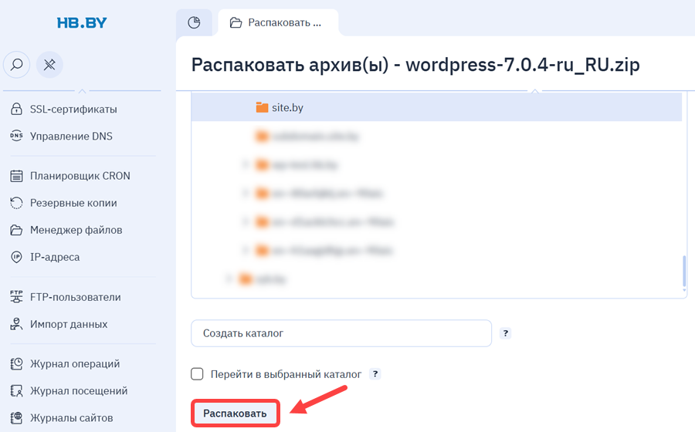
Task: Click the Менеджер файлов folder icon
Action: [x=16, y=230]
